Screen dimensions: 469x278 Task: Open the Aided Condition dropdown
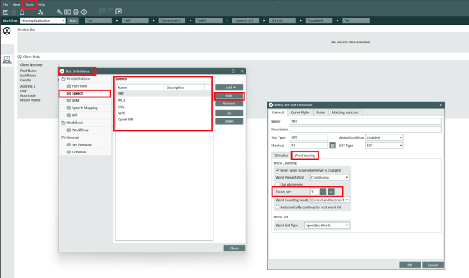(384, 137)
